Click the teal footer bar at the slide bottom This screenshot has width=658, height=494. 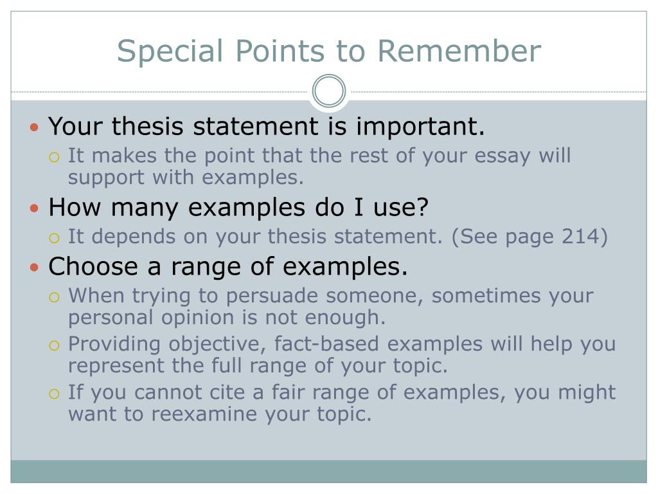click(328, 471)
